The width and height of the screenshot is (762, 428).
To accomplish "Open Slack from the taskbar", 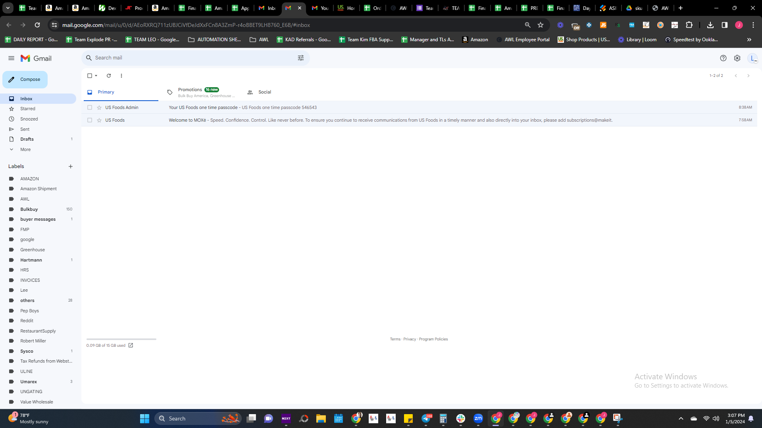I will pos(461,418).
